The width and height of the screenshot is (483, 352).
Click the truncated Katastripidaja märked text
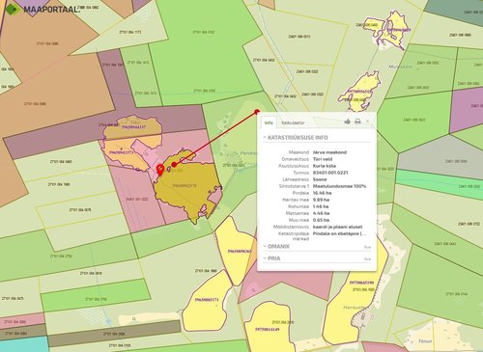339,233
